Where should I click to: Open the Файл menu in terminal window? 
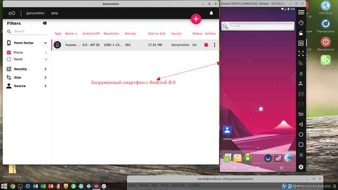[x=132, y=185]
